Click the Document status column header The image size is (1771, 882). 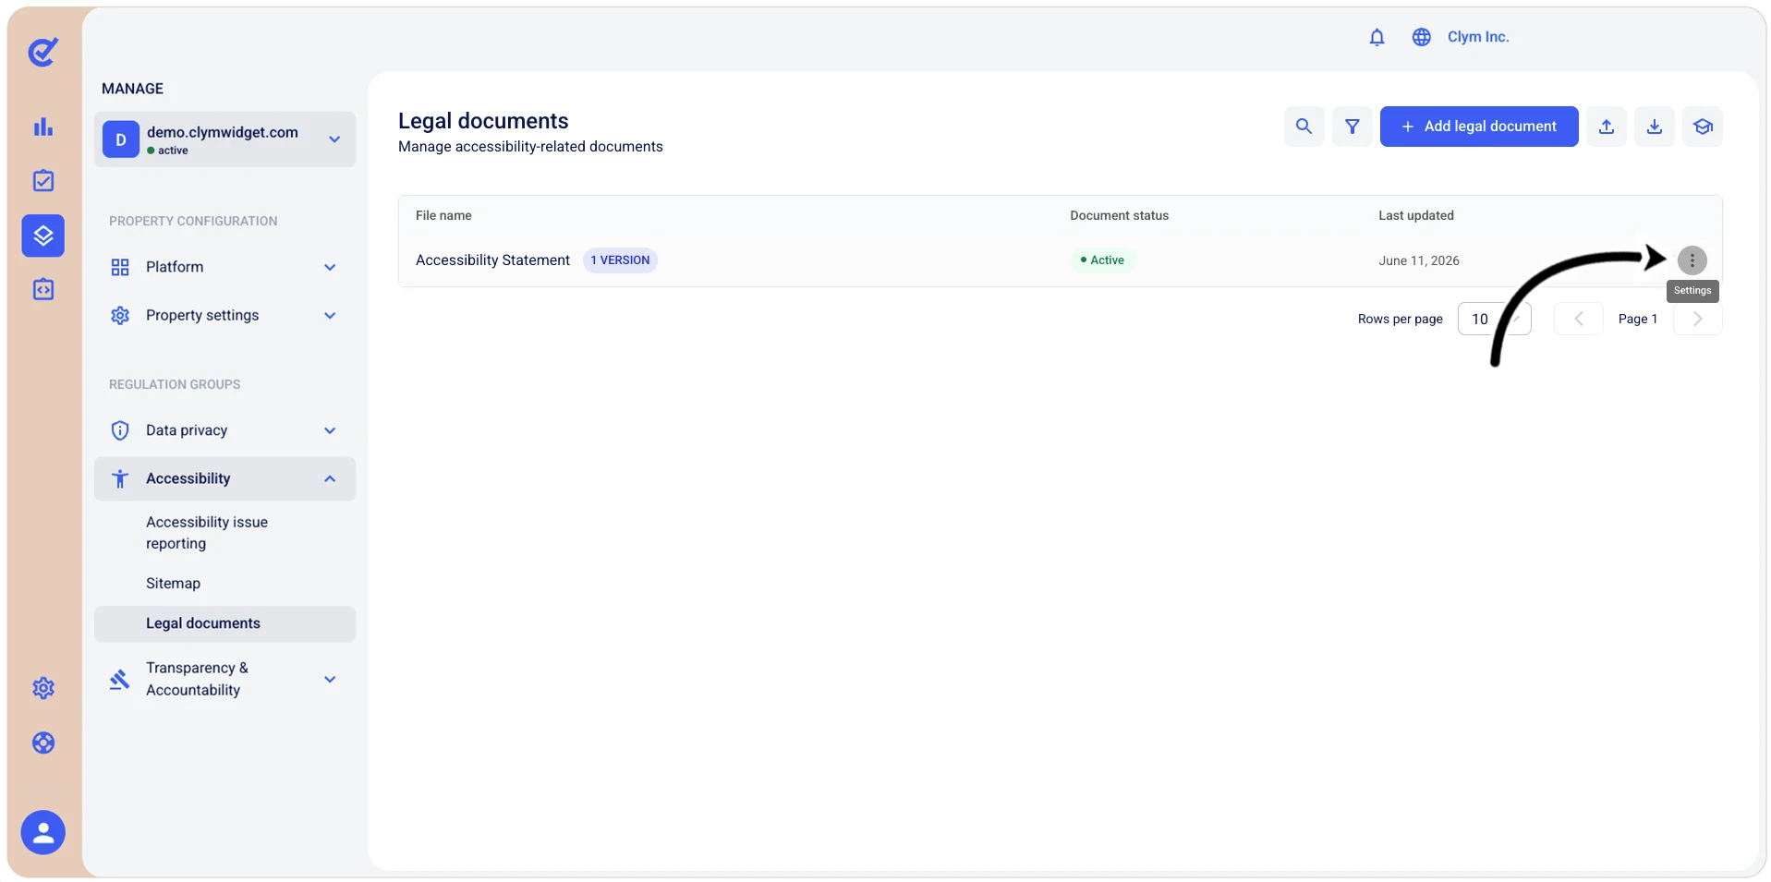tap(1119, 215)
